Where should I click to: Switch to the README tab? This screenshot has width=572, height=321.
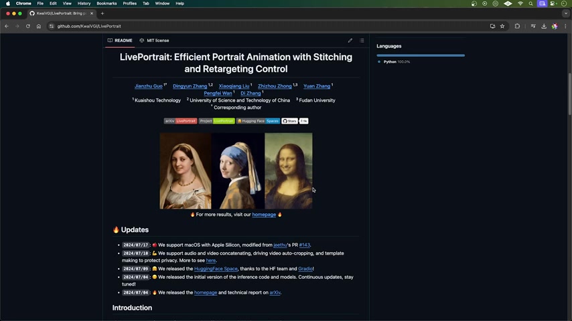click(x=120, y=40)
